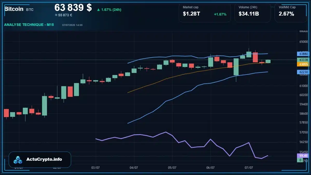Screen dimensions: 311x175
Task: Click the Bitcoin title text
Action: point(14,9)
